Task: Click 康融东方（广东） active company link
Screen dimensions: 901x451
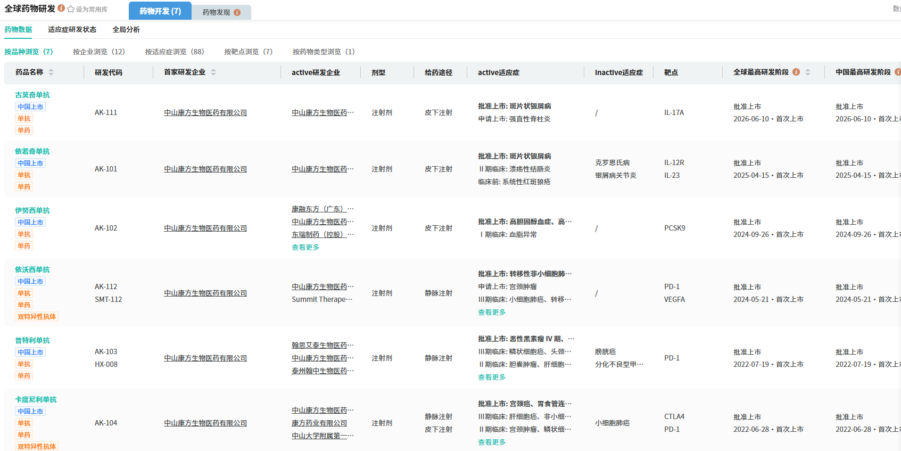Action: coord(323,209)
